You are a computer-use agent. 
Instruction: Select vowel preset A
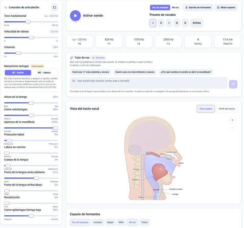153,23
